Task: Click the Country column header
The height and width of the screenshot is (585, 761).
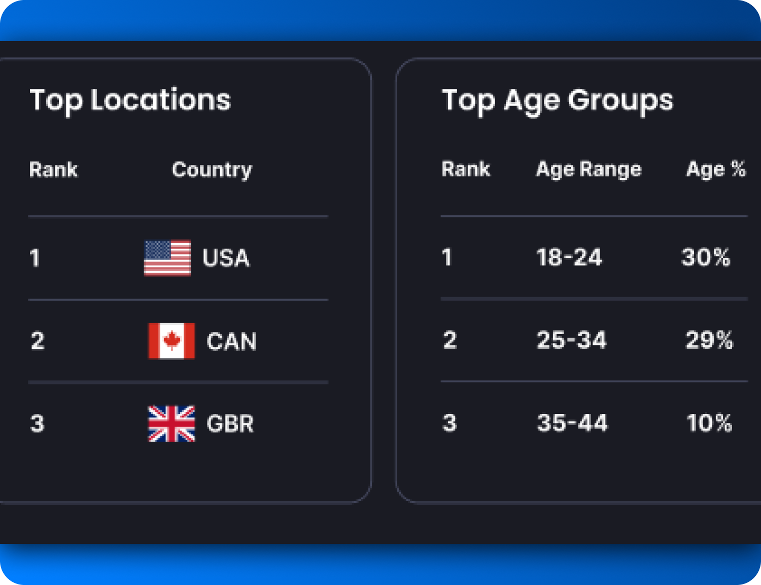Action: click(x=212, y=170)
